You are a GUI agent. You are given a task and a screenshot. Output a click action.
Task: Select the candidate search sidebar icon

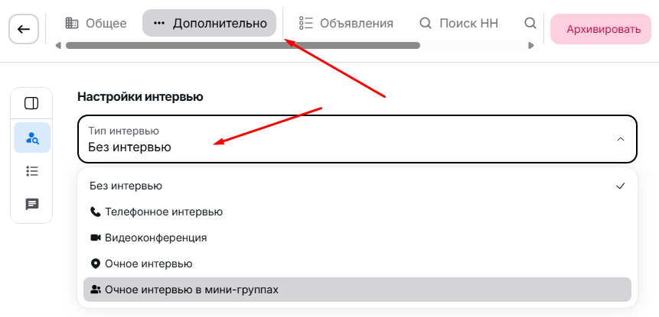coord(32,138)
